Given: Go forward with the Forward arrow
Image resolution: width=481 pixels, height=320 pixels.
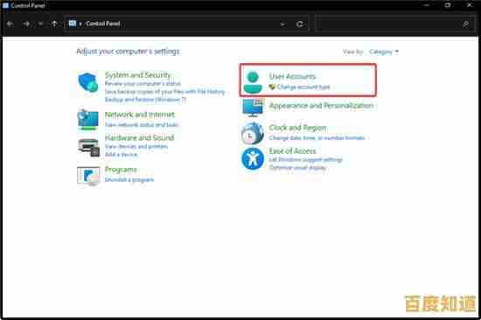Looking at the screenshot, I should 26,24.
